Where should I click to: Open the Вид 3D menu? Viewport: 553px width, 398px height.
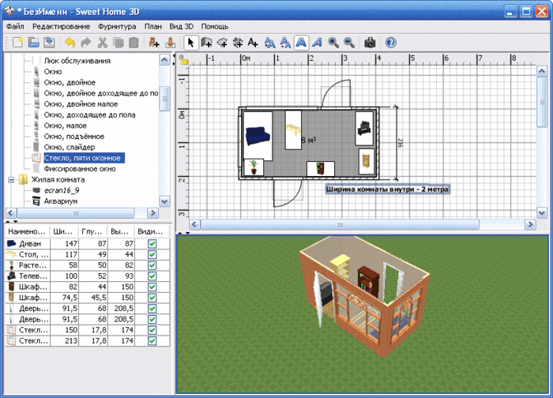tap(181, 26)
